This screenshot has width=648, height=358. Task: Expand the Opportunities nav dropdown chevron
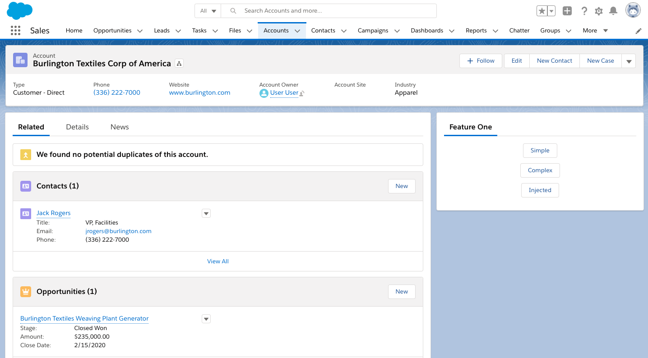pos(140,31)
